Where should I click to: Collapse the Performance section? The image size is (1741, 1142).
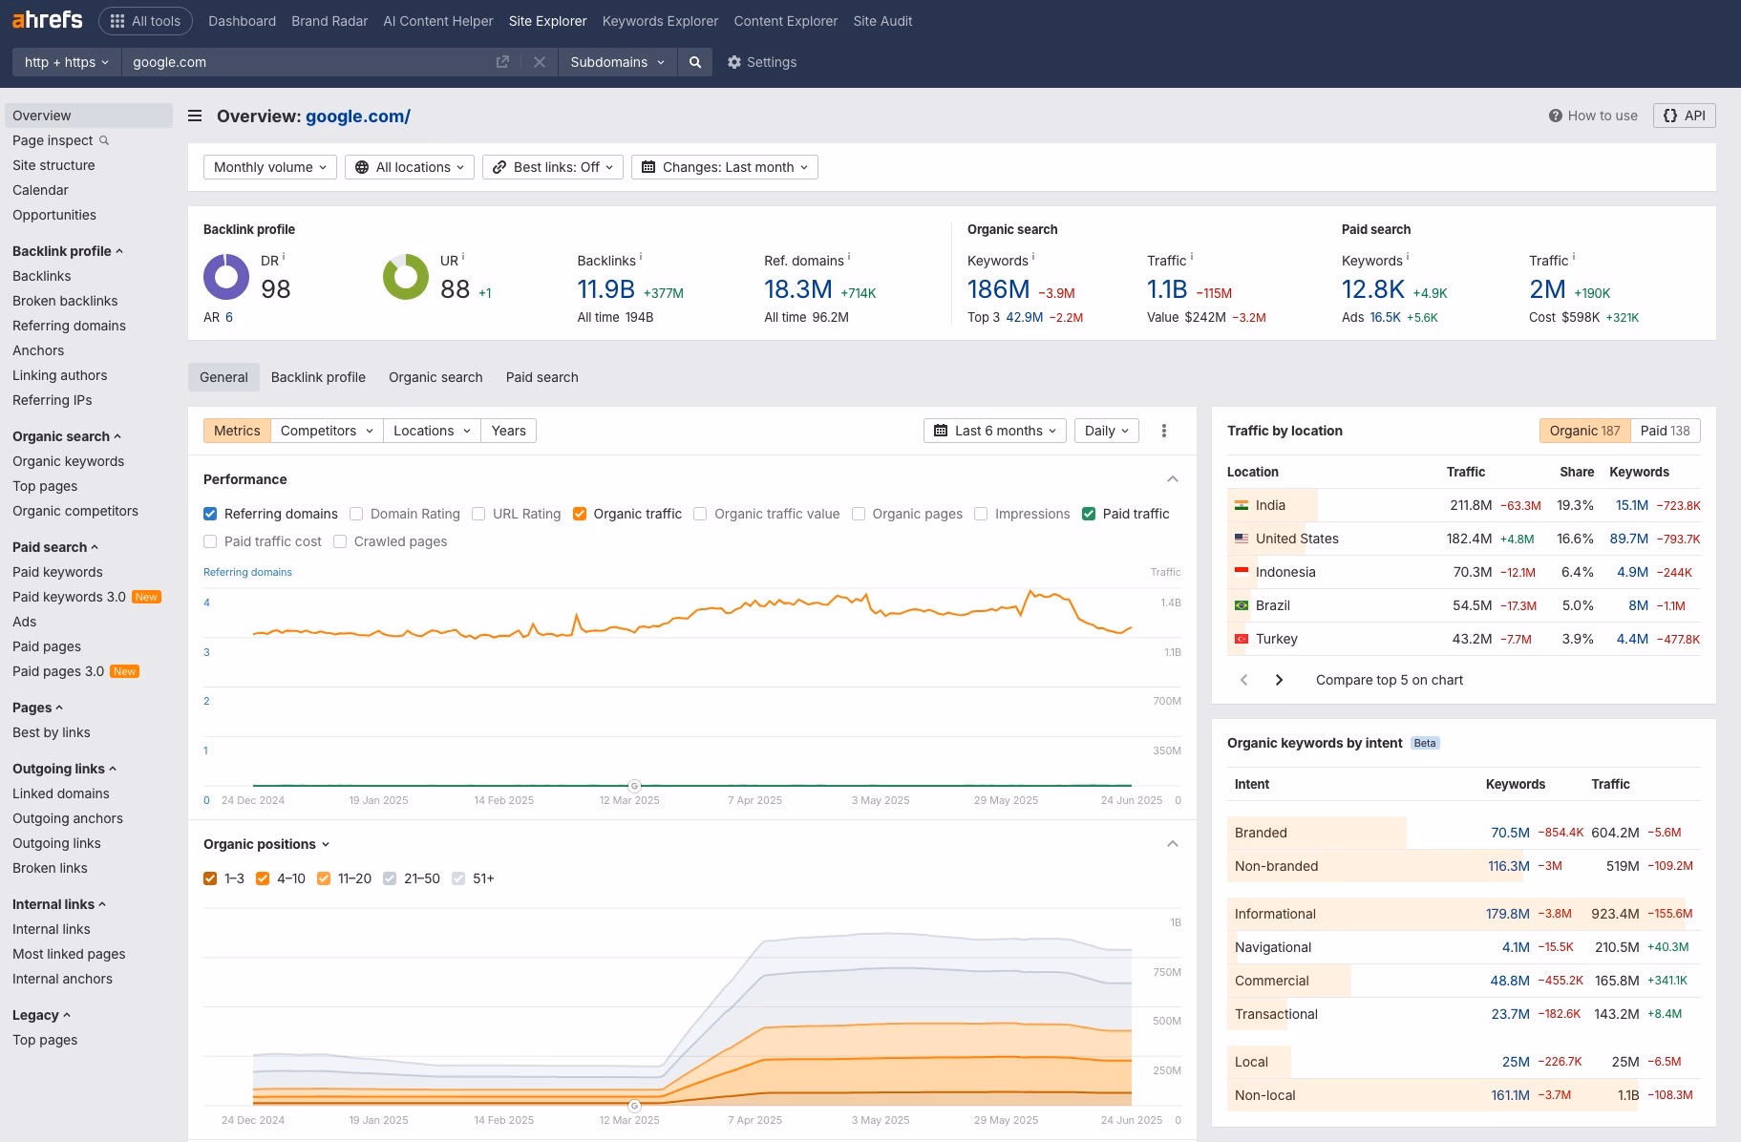(1173, 479)
